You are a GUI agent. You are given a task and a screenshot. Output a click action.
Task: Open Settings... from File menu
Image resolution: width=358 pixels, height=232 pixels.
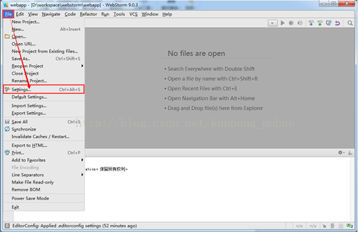click(44, 90)
